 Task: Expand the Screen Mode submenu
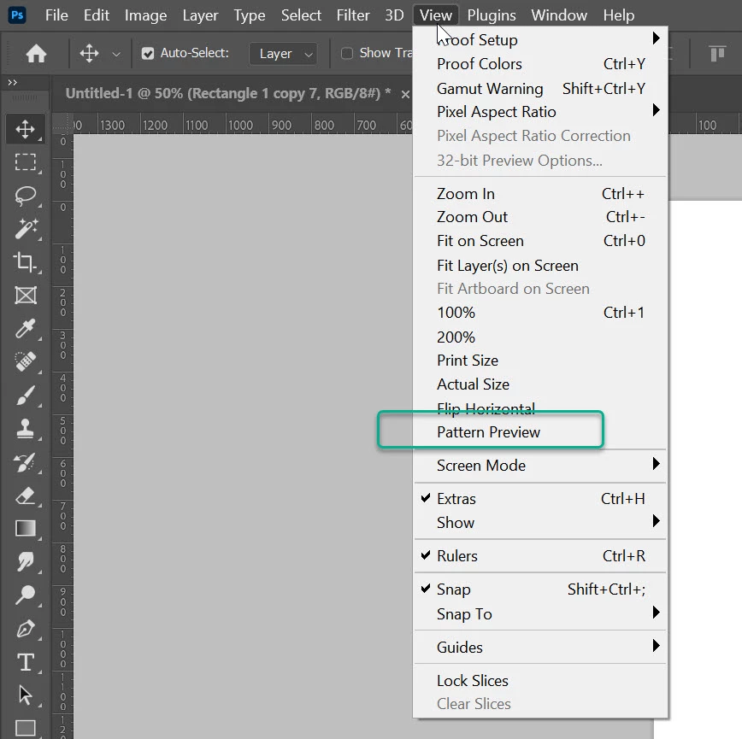[540, 466]
